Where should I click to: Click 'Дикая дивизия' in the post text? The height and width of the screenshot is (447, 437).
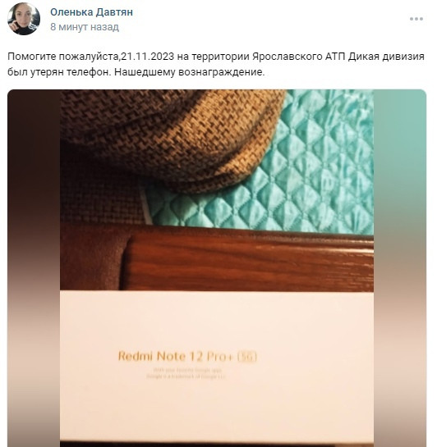click(386, 57)
